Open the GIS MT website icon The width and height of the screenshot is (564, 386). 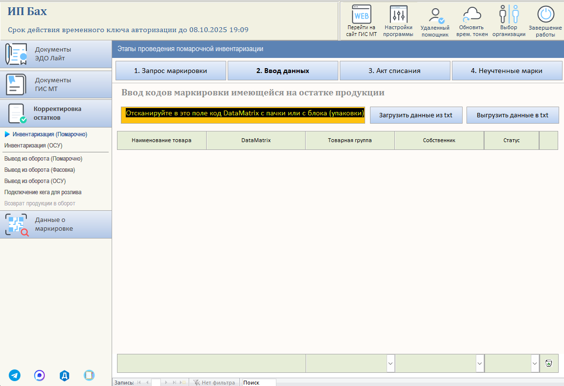[361, 14]
